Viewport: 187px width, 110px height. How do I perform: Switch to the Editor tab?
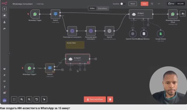pyautogui.click(x=92, y=8)
